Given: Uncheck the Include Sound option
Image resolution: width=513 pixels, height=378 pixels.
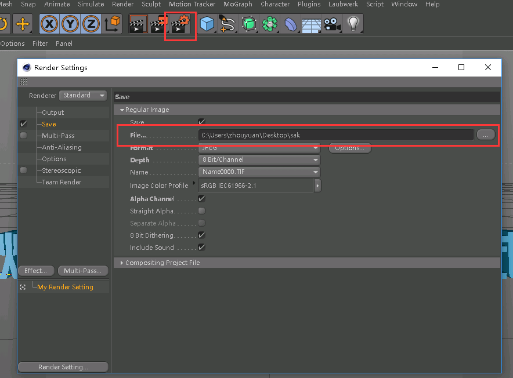Looking at the screenshot, I should point(202,248).
